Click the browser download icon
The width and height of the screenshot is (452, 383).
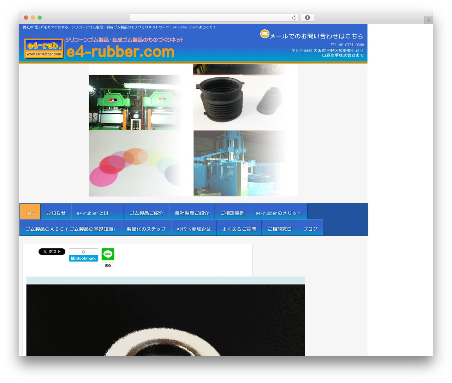[x=307, y=18]
